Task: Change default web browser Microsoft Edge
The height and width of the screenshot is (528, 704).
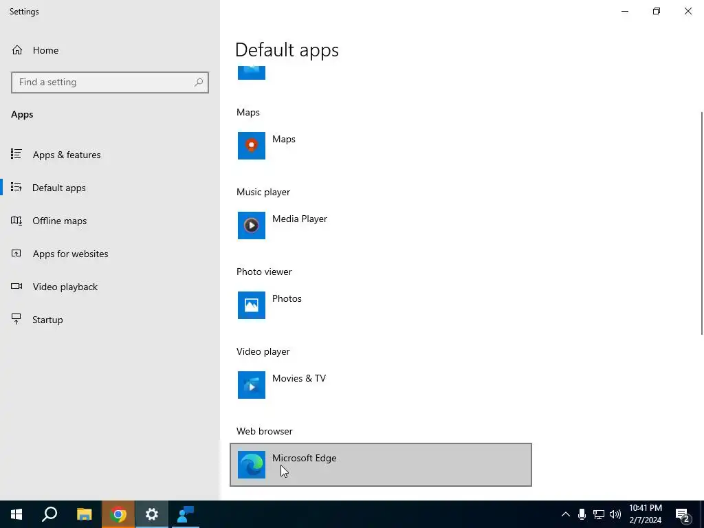Action: coord(381,465)
